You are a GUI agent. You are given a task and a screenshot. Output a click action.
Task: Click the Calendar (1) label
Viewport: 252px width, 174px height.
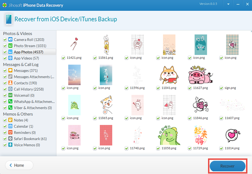click(23, 126)
